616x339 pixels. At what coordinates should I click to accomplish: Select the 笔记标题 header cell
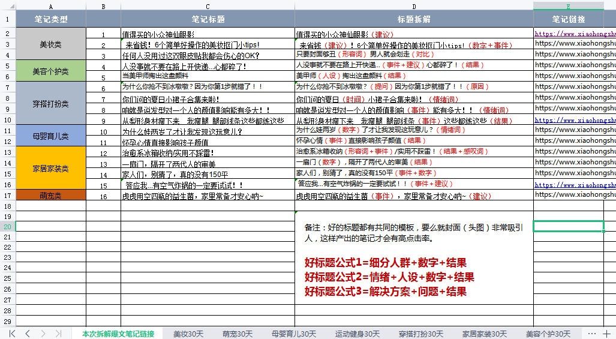208,19
